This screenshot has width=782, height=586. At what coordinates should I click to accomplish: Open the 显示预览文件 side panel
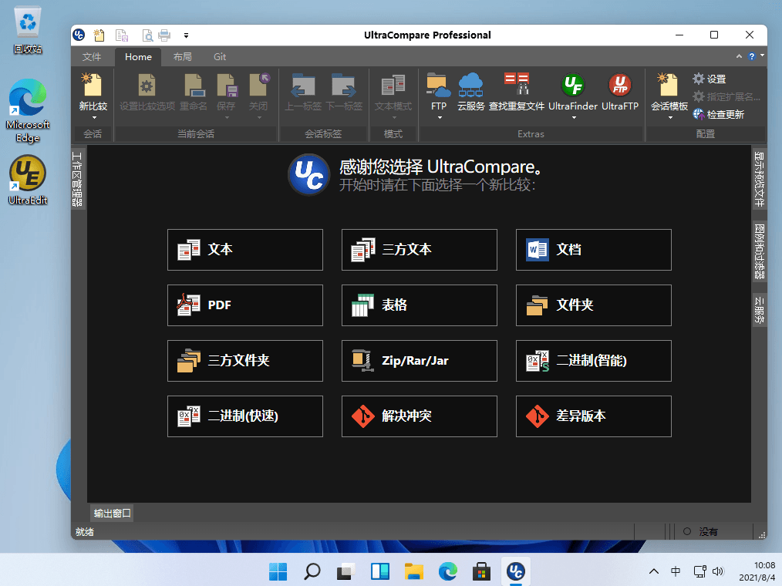click(759, 179)
